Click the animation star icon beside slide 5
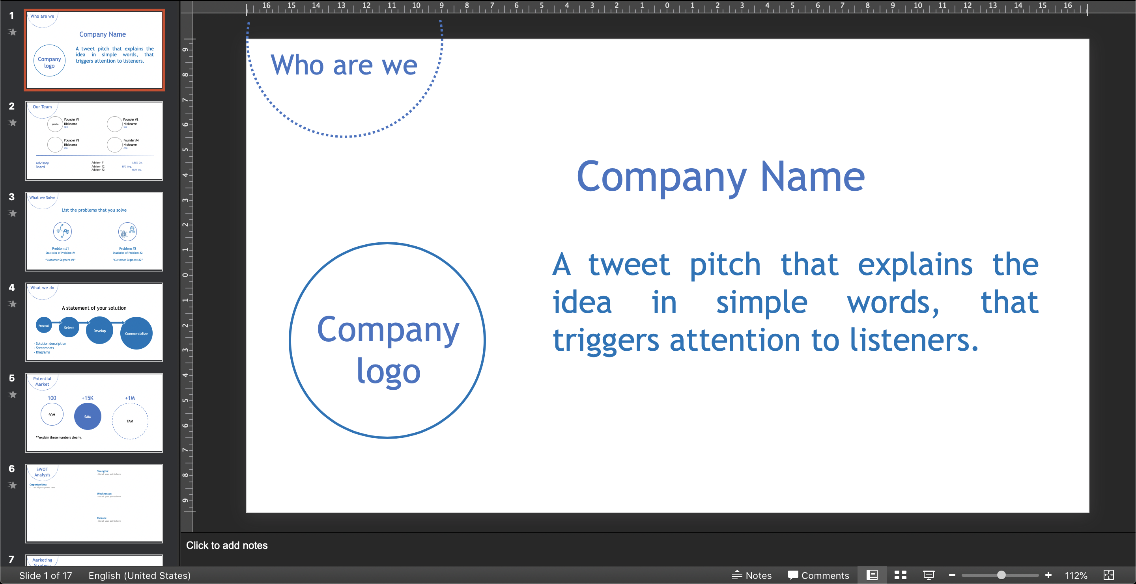 tap(12, 394)
